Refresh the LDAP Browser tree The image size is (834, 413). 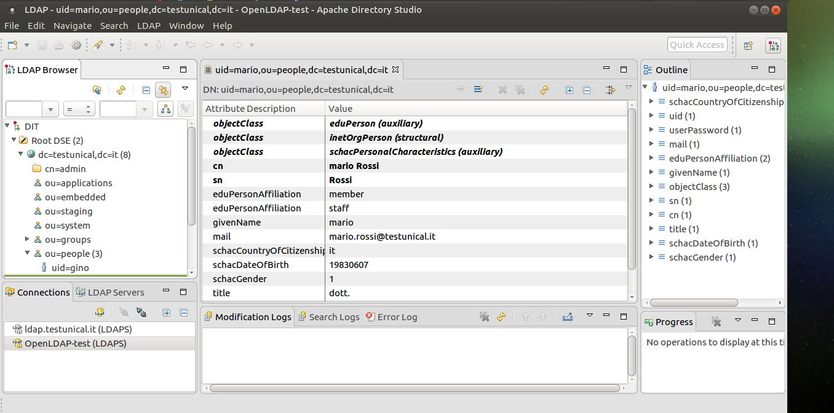tap(121, 90)
